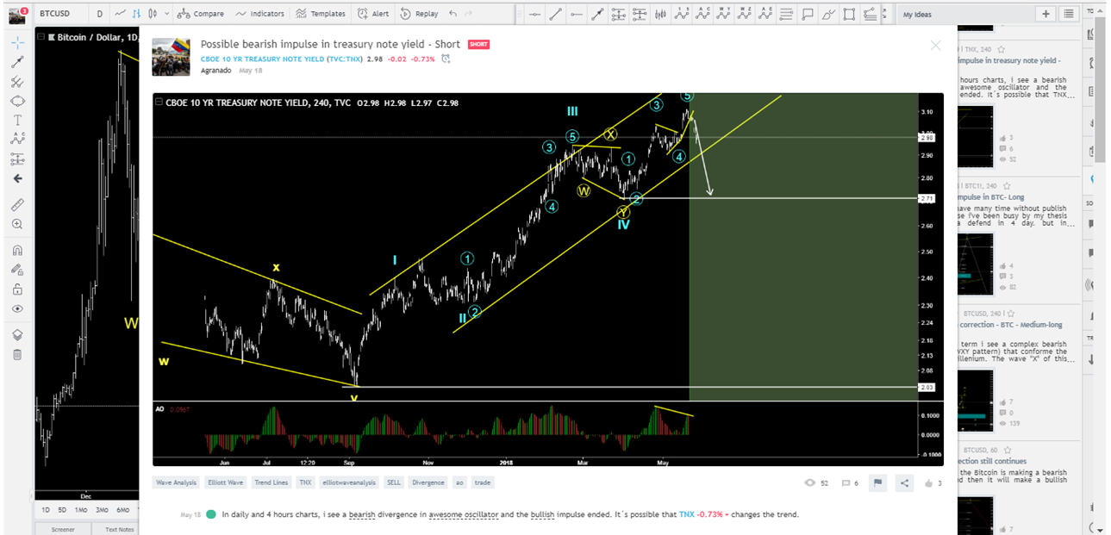Click the Alert button

[373, 14]
